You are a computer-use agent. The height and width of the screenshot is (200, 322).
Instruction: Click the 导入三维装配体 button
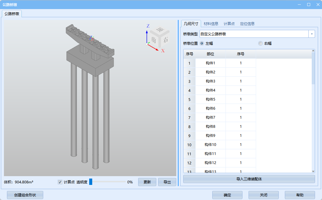[249, 179]
